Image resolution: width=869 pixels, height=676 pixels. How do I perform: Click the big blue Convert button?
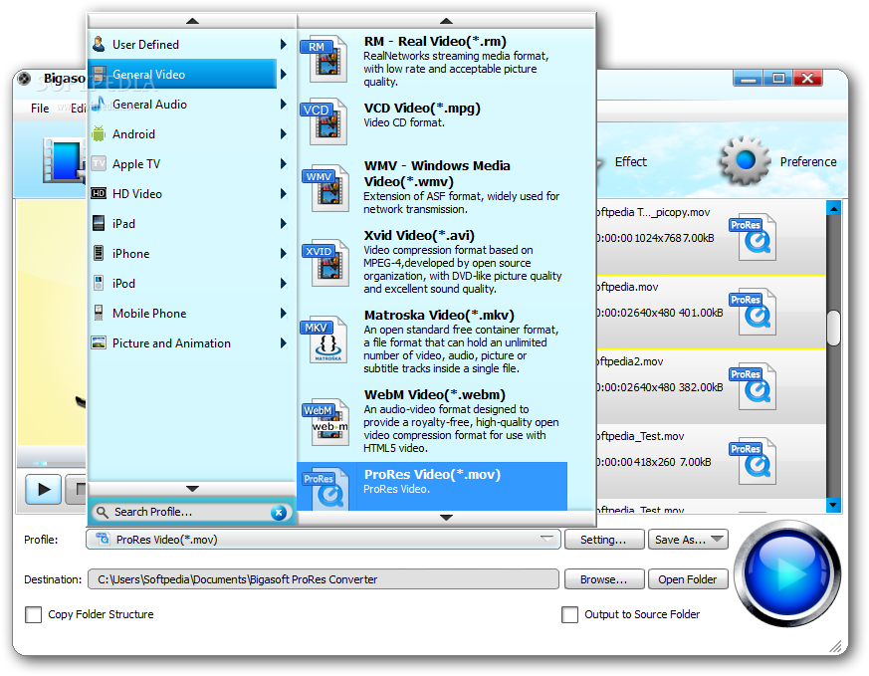coord(787,573)
